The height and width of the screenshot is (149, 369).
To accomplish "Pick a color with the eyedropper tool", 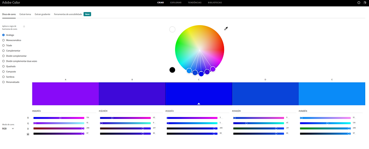I will tap(226, 29).
